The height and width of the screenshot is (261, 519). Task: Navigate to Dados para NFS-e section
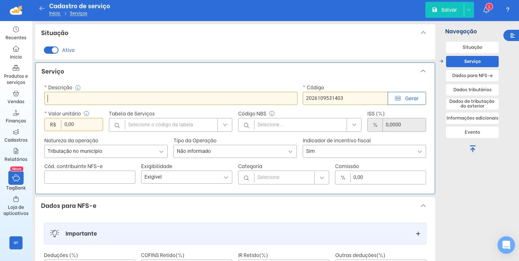click(x=472, y=76)
